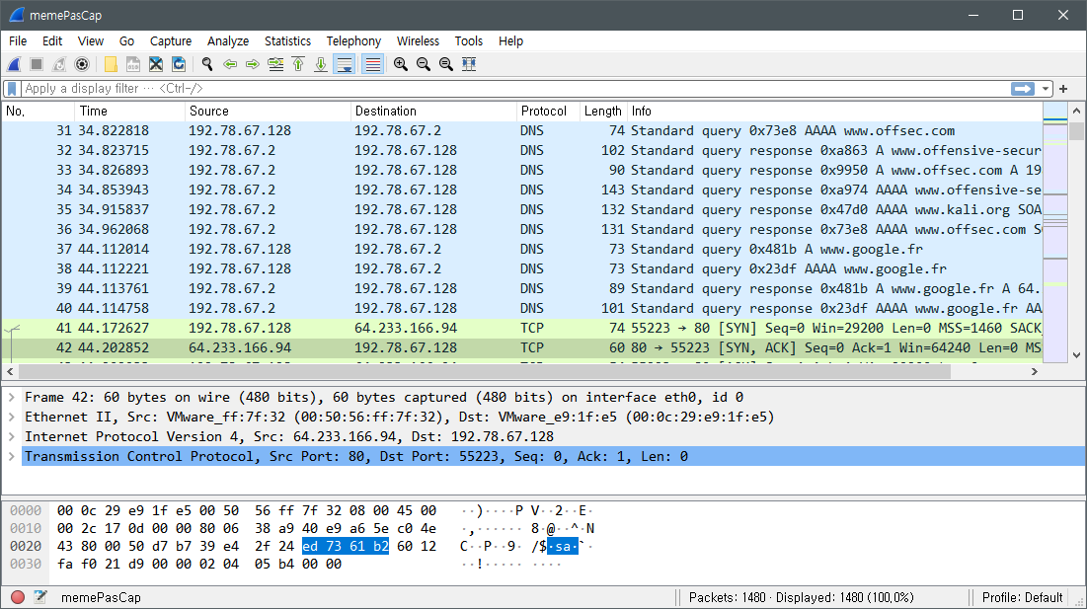Click Go to specified packet icon
The height and width of the screenshot is (609, 1087).
275,64
